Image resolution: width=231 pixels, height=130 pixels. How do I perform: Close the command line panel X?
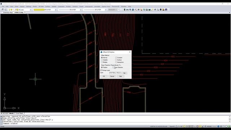(x=1, y=116)
